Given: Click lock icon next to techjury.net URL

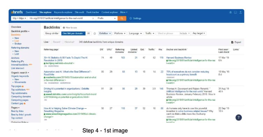Looking at the screenshot, I should click(x=45, y=63).
